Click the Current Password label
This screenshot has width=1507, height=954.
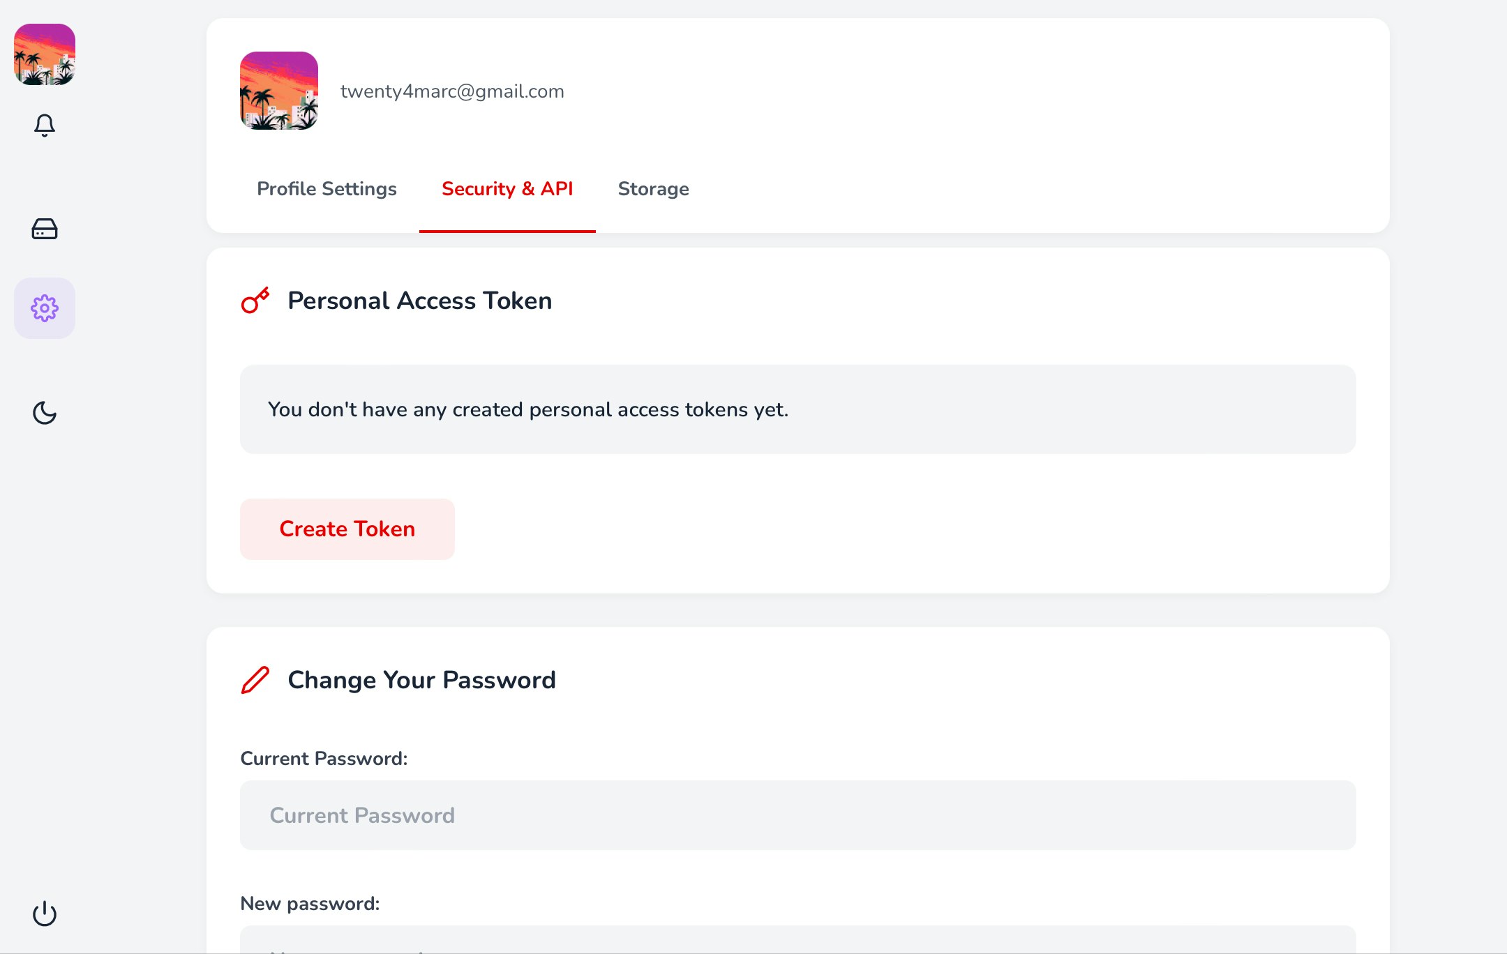coord(324,759)
